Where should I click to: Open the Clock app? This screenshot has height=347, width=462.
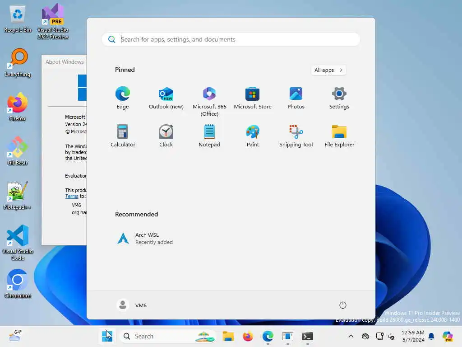coord(166,136)
